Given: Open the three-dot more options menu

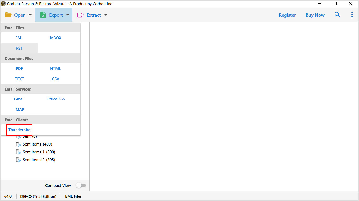Looking at the screenshot, I should point(352,15).
